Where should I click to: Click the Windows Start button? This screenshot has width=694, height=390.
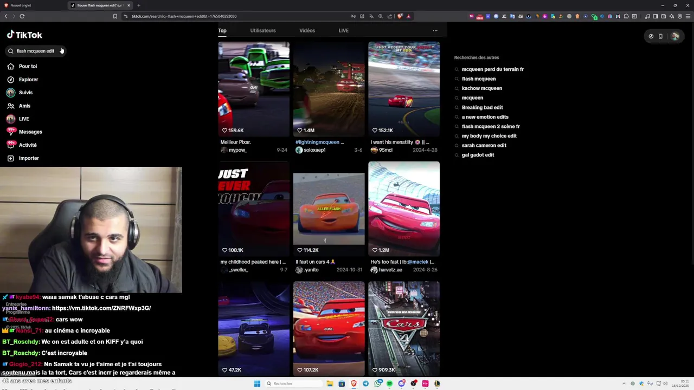(257, 383)
